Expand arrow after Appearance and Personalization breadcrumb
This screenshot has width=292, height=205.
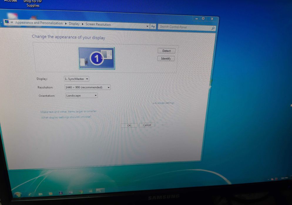pos(66,23)
